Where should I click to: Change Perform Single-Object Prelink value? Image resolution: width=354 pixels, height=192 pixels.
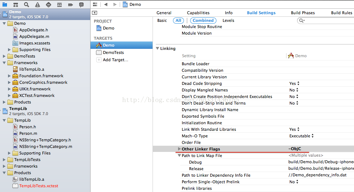294,182
